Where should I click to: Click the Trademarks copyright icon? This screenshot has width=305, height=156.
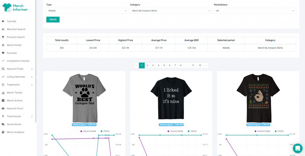[x=3, y=85]
